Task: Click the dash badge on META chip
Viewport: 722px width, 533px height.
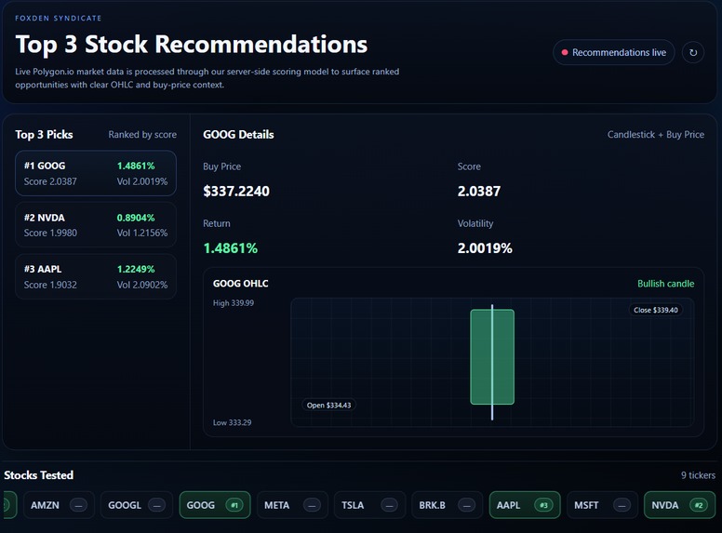Action: 312,505
